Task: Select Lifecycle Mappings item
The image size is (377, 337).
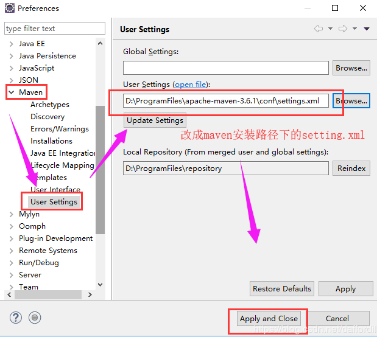Action: pos(63,165)
